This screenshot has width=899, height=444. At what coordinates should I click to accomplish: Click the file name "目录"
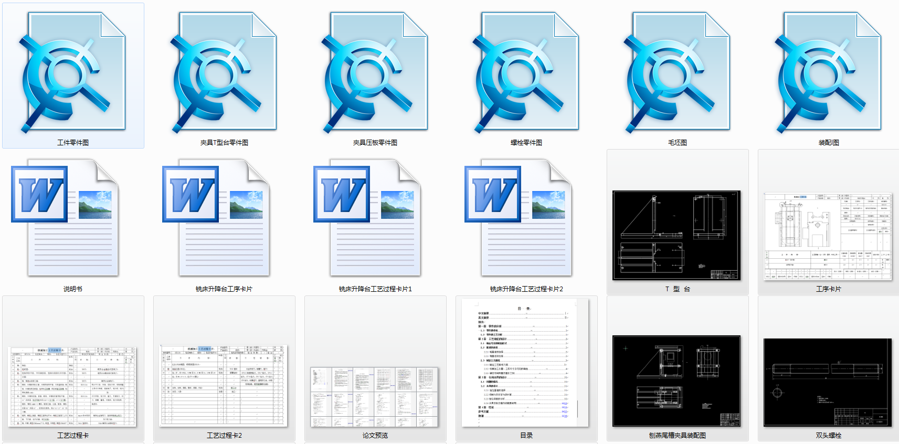click(526, 436)
